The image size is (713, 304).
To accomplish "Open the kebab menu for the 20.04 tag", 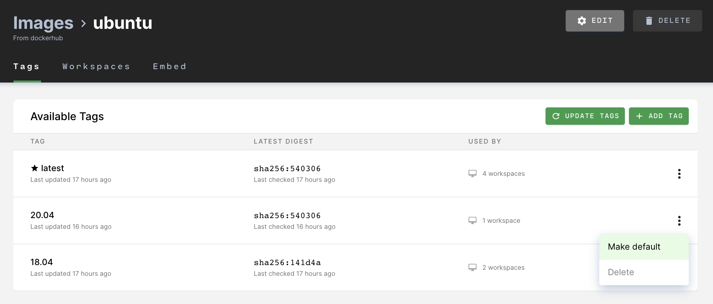I will click(x=679, y=221).
